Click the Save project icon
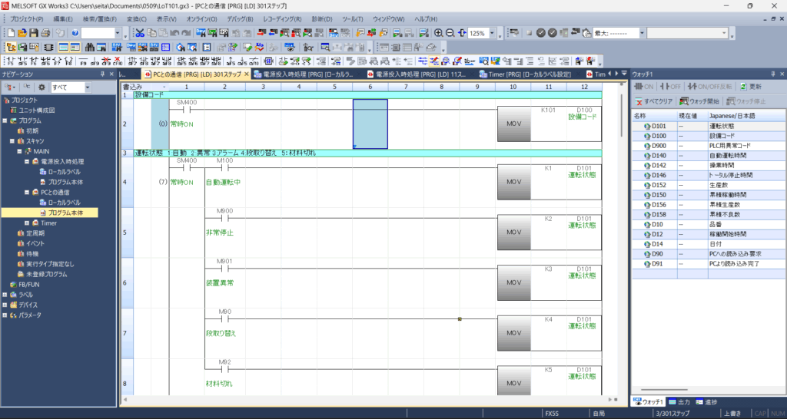Viewport: 787px width, 419px height. [35, 33]
